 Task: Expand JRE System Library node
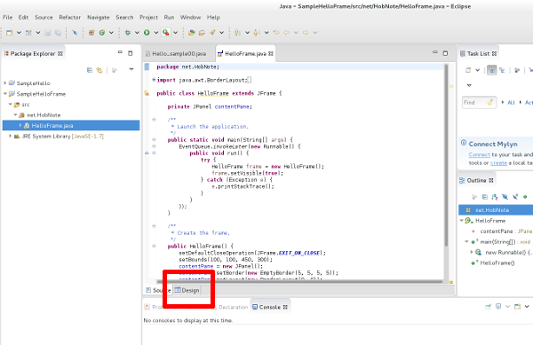pyautogui.click(x=10, y=136)
